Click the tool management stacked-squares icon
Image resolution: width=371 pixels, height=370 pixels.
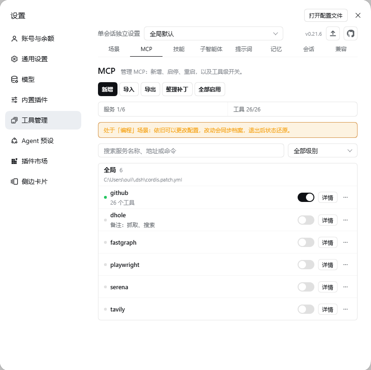14,120
